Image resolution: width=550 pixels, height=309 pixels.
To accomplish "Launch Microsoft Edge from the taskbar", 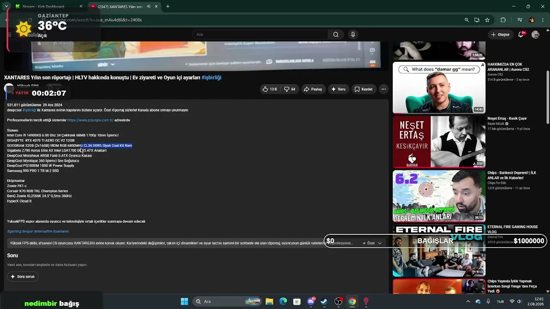I will (283, 301).
